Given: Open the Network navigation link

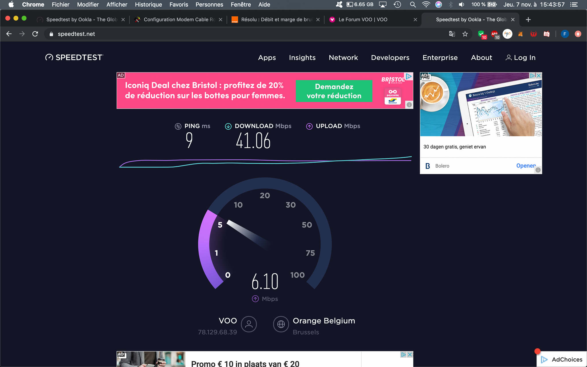Looking at the screenshot, I should pyautogui.click(x=343, y=58).
